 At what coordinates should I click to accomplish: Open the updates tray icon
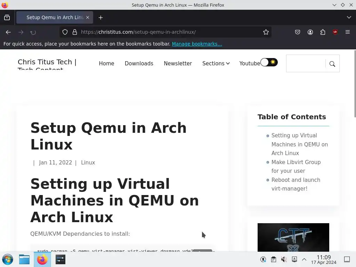click(x=263, y=259)
